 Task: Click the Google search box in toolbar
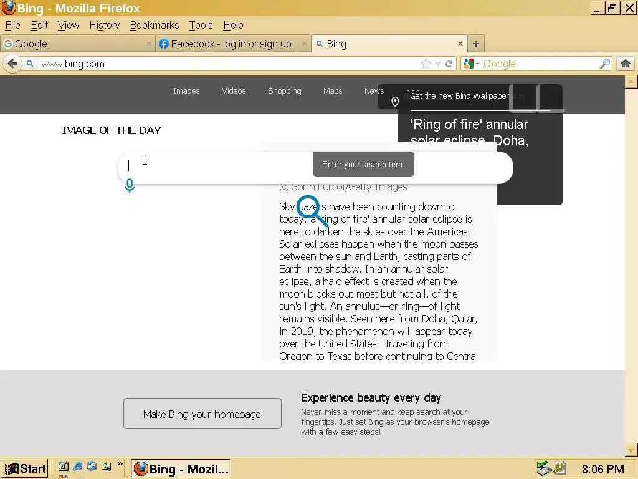pyautogui.click(x=540, y=64)
